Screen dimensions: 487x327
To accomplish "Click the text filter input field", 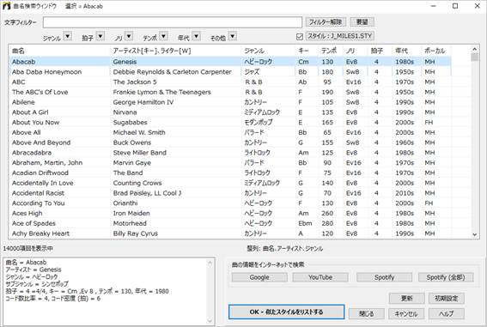I will tap(173, 22).
